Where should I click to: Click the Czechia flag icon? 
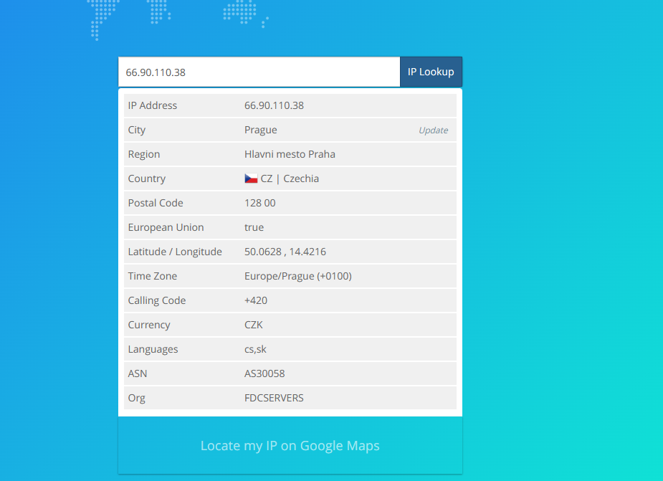pos(251,178)
